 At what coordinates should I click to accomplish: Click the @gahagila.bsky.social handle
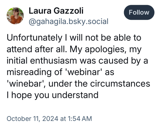tap(68, 22)
